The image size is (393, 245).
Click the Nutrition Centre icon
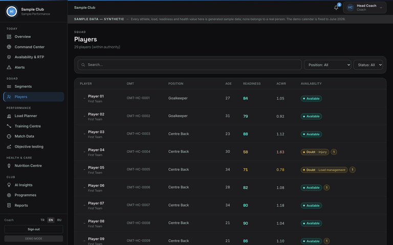(x=9, y=166)
